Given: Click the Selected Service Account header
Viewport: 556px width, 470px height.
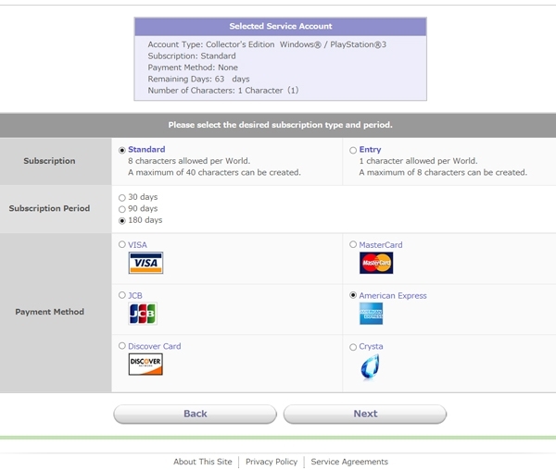Looking at the screenshot, I should coord(281,26).
